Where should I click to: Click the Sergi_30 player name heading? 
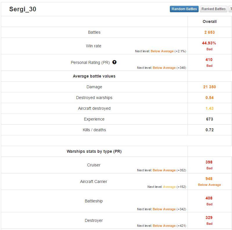point(23,9)
